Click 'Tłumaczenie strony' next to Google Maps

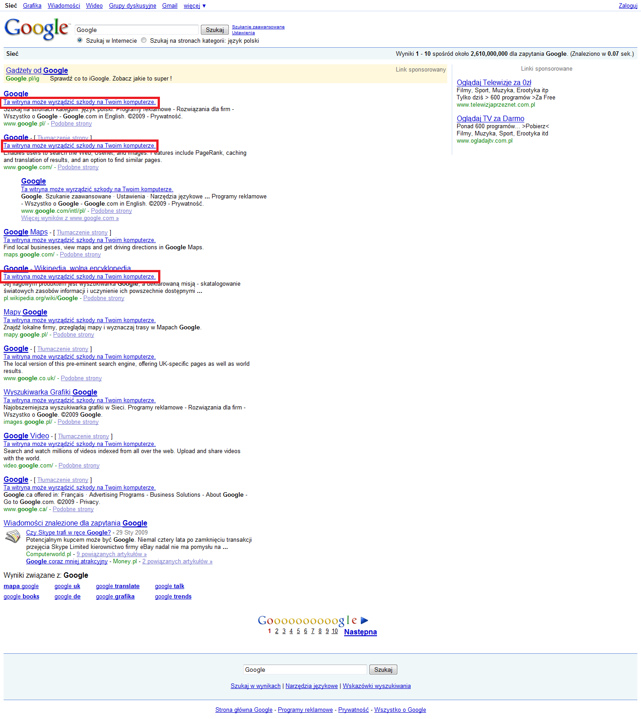pos(82,233)
